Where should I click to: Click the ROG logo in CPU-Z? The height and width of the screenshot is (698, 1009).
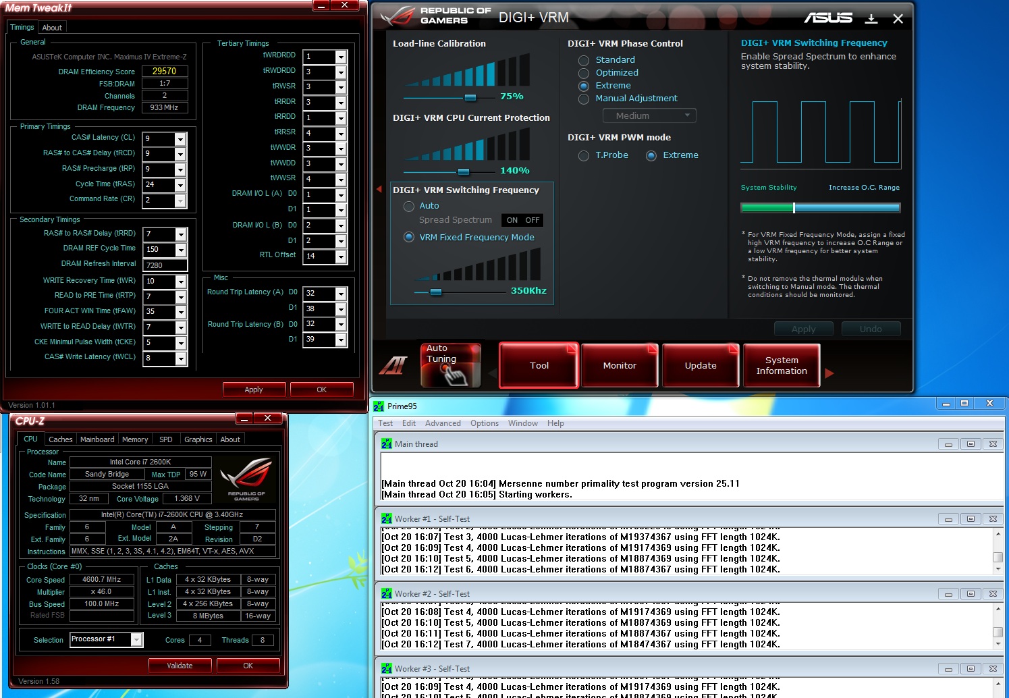(246, 479)
